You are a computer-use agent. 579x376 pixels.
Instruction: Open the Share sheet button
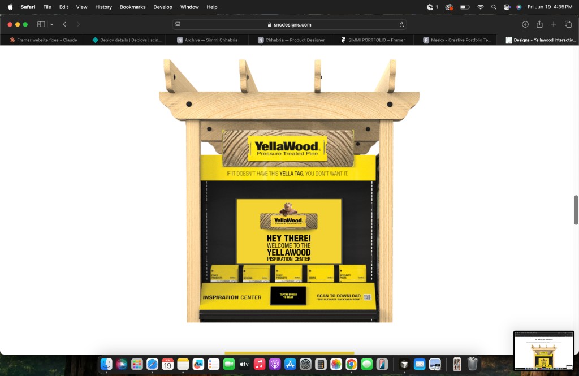(539, 24)
